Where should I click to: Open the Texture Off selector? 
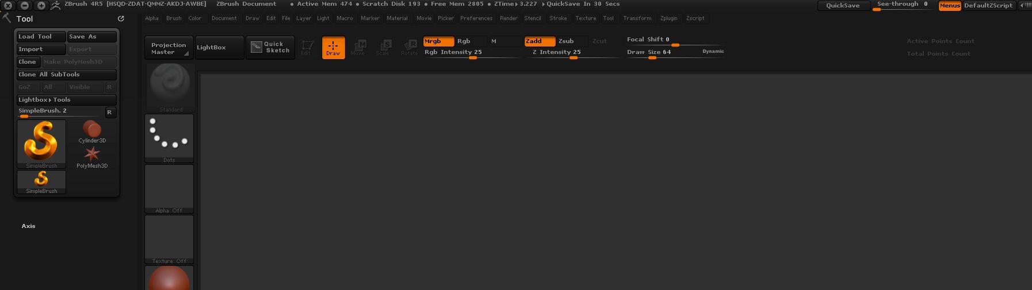pos(169,239)
